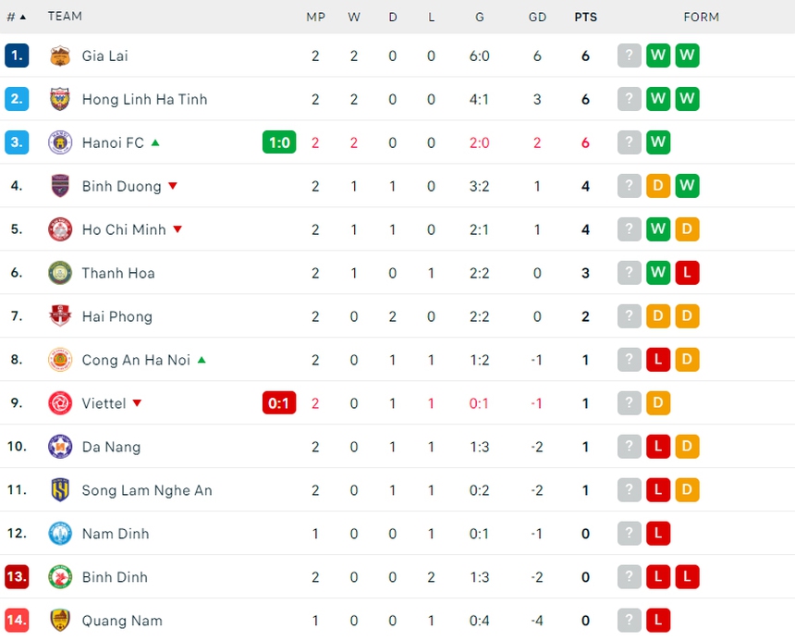Open Viettel's live 0:1 match

[x=279, y=403]
